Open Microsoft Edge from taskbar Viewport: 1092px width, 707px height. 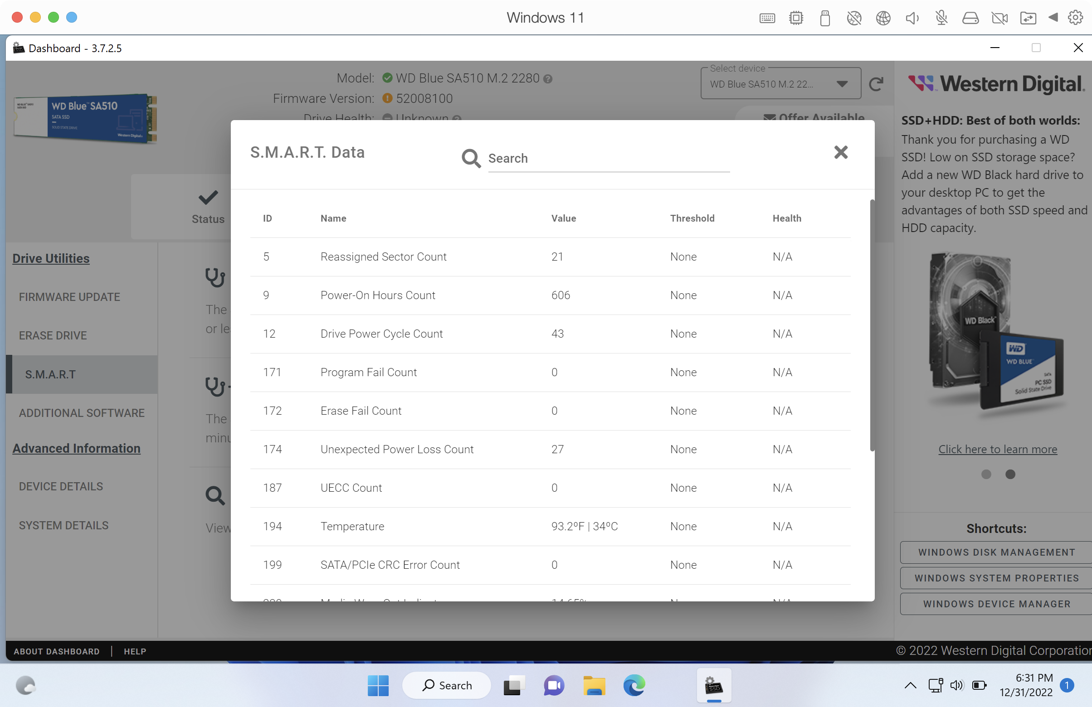[634, 686]
